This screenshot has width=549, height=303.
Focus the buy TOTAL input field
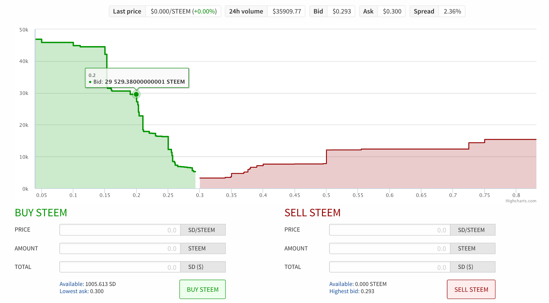(x=120, y=267)
